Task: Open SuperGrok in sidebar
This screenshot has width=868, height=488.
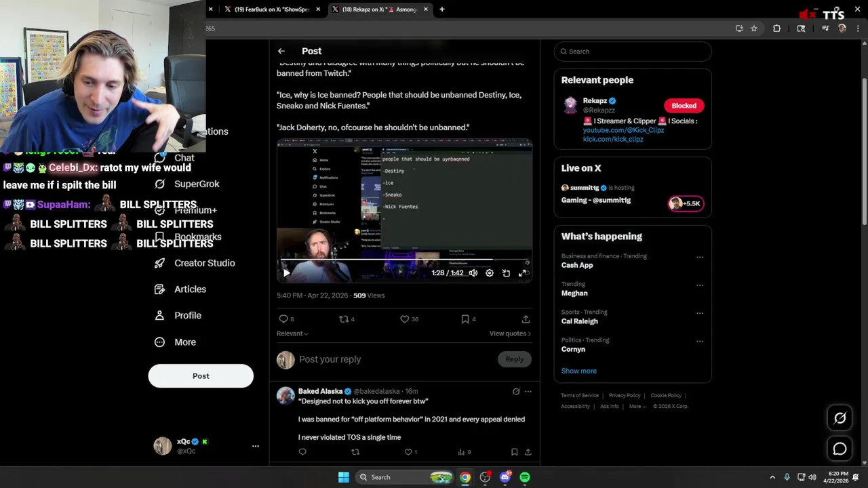Action: pos(187,184)
